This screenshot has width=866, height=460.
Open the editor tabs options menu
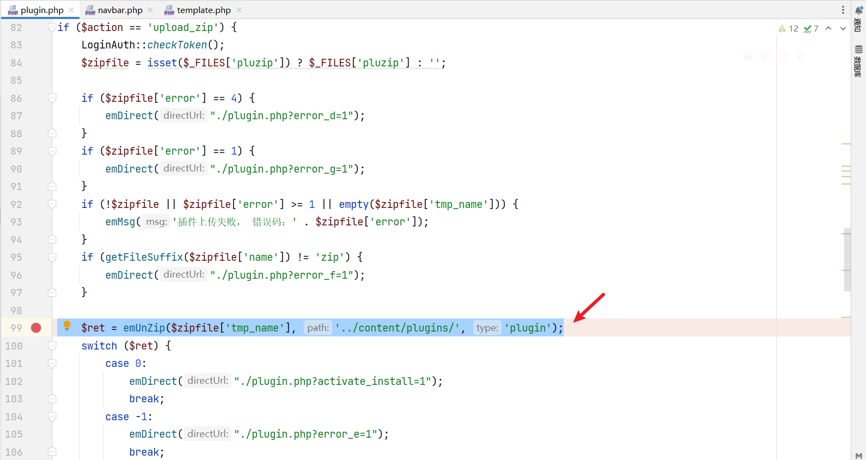click(x=843, y=10)
